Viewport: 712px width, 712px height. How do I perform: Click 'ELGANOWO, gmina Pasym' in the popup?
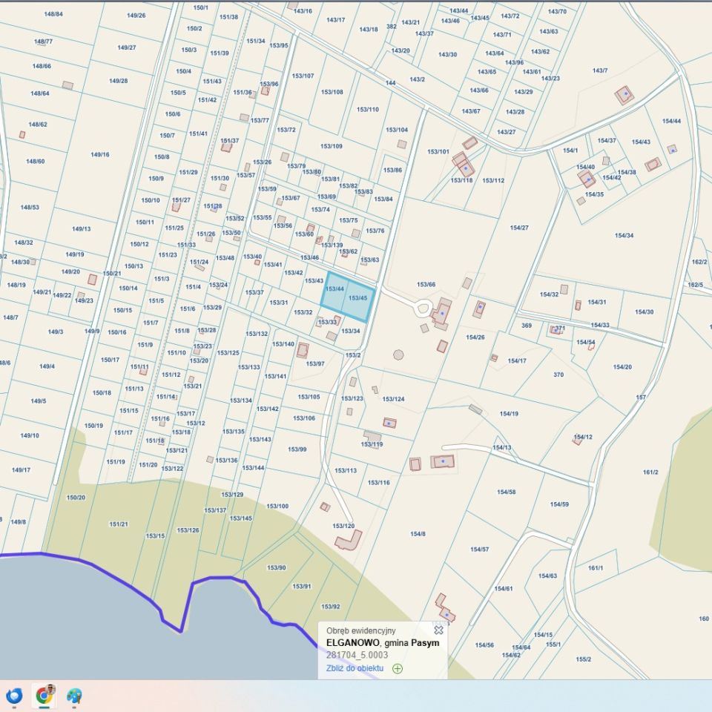[x=383, y=642]
